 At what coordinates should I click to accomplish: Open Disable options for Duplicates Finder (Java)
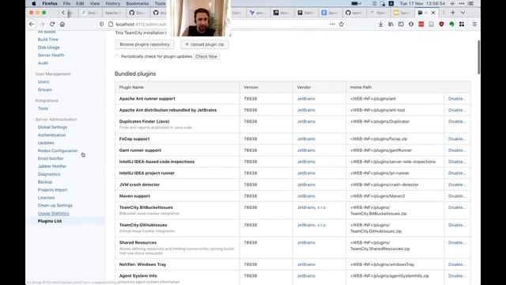[x=457, y=121]
